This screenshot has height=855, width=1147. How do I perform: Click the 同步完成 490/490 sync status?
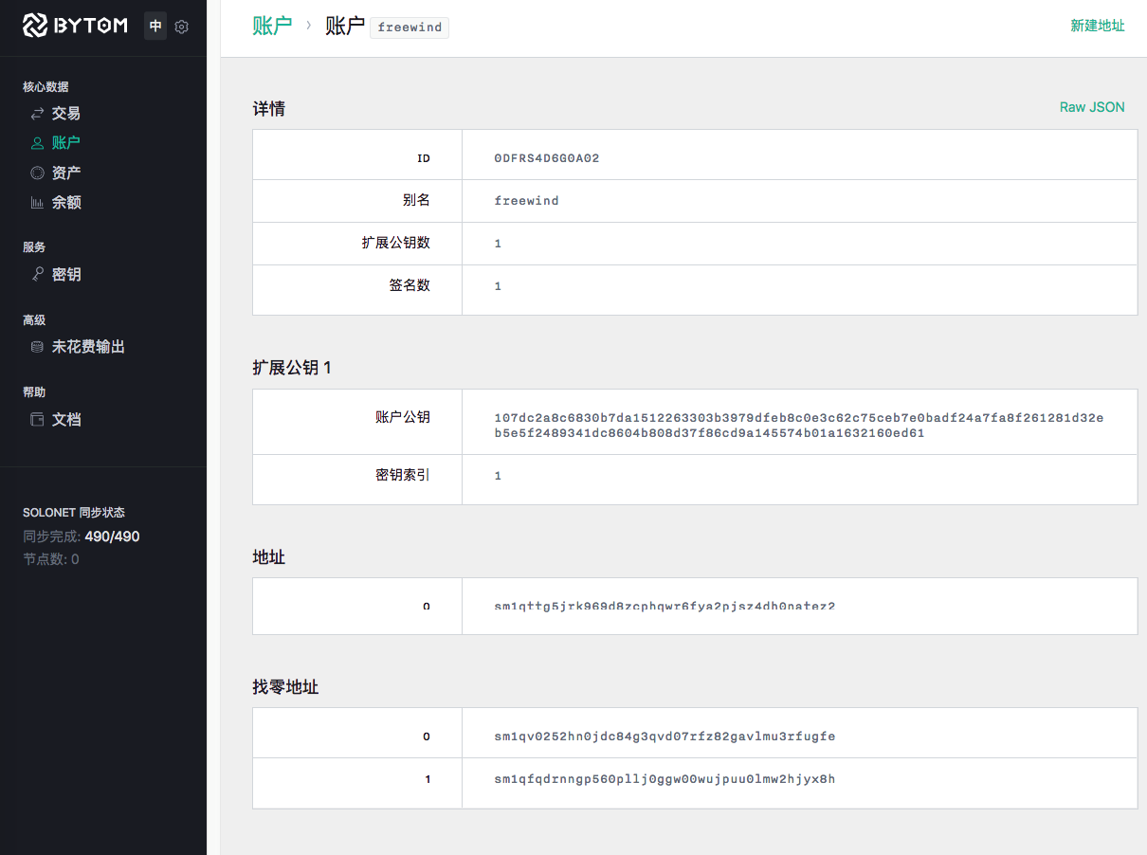click(81, 536)
